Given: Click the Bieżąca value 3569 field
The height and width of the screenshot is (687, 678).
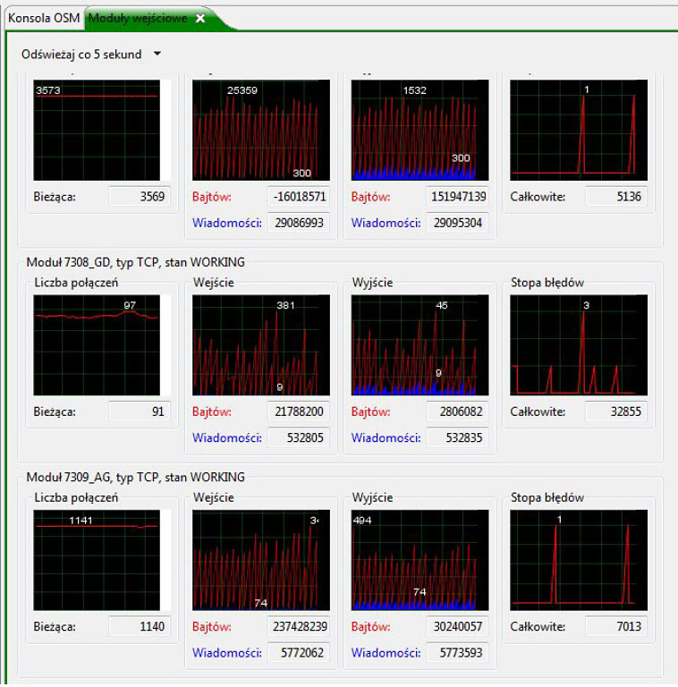Looking at the screenshot, I should [139, 196].
